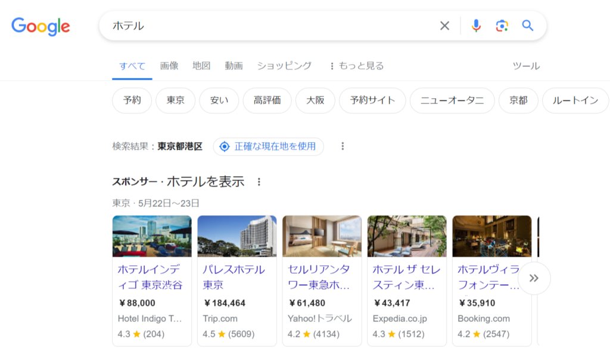Open the セルリアンタワー東急ホテル room photo

(322, 236)
